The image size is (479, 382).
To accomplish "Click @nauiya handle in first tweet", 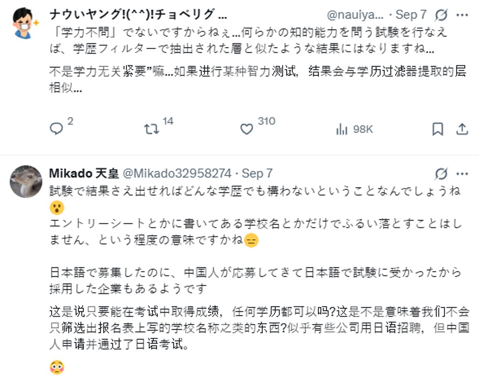I will [x=355, y=15].
